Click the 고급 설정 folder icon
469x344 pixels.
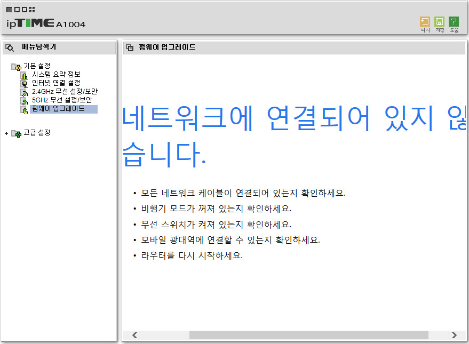(x=16, y=133)
